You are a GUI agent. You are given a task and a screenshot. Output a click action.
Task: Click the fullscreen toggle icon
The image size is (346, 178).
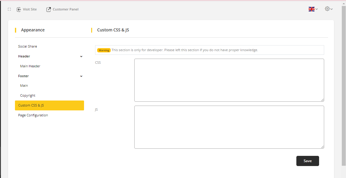point(9,9)
